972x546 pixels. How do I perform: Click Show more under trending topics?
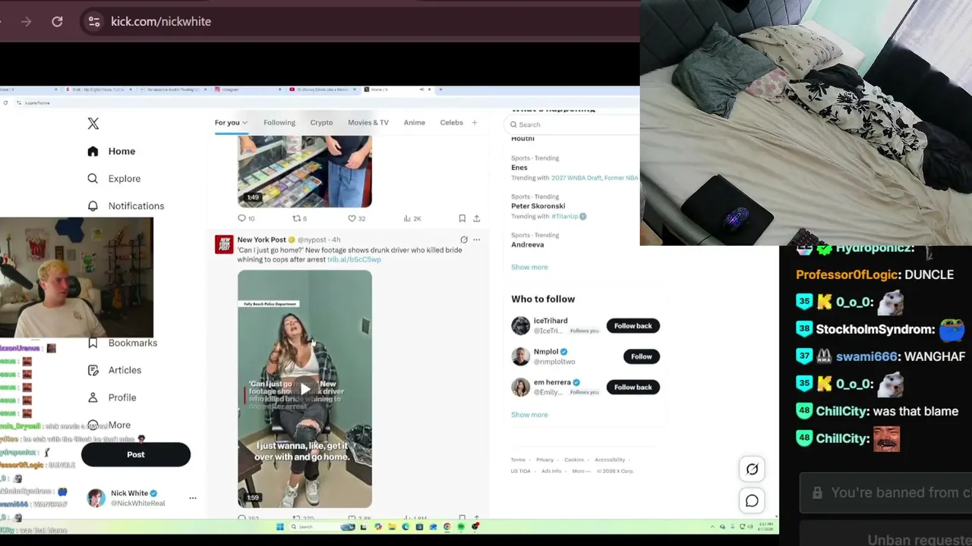tap(529, 267)
